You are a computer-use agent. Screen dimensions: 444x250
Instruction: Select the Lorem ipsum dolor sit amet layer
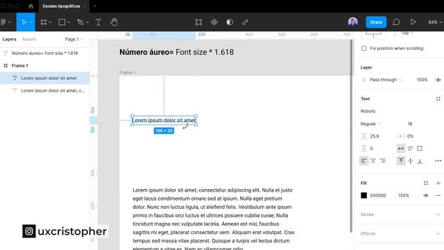tap(44, 78)
